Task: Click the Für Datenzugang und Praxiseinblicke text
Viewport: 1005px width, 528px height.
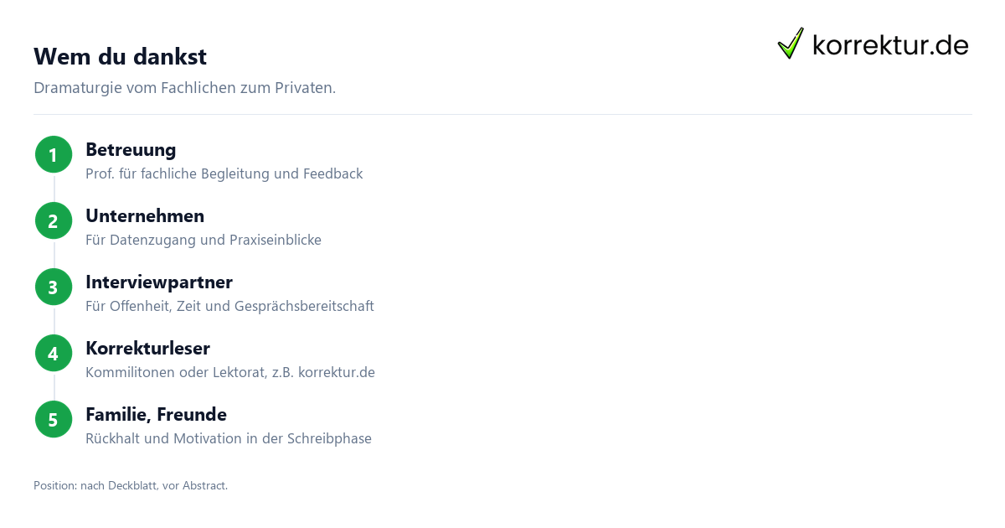Action: [204, 241]
